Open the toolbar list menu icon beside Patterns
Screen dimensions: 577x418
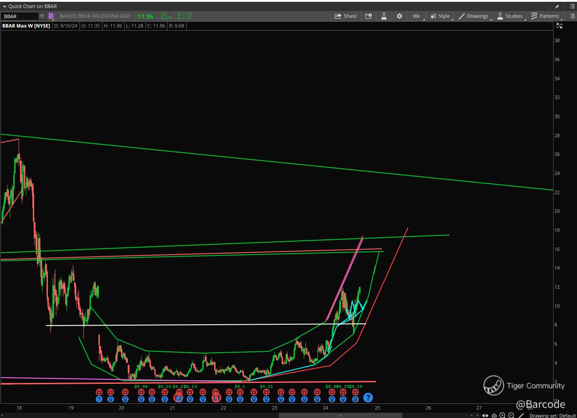coord(572,16)
